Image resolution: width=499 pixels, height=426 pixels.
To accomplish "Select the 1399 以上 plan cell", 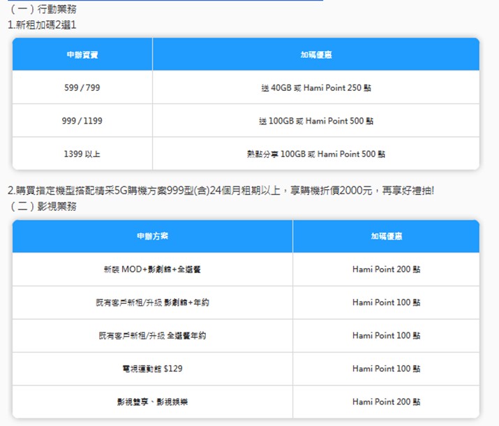I will click(x=82, y=154).
